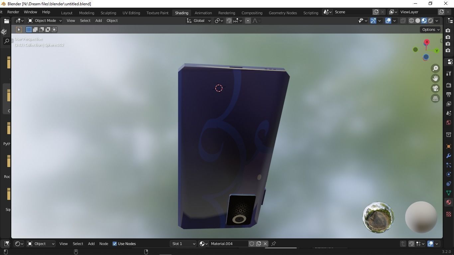This screenshot has width=454, height=255.
Task: Open object visibility filter dropdown
Action: (x=363, y=21)
